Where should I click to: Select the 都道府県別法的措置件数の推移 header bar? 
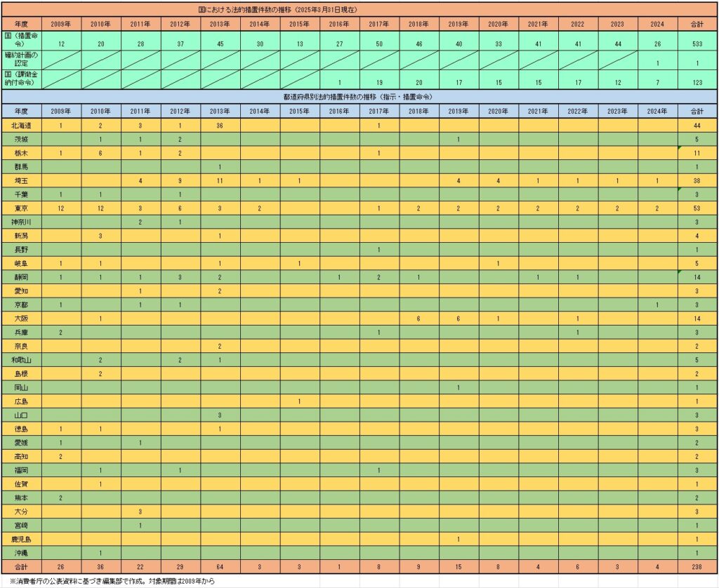359,95
